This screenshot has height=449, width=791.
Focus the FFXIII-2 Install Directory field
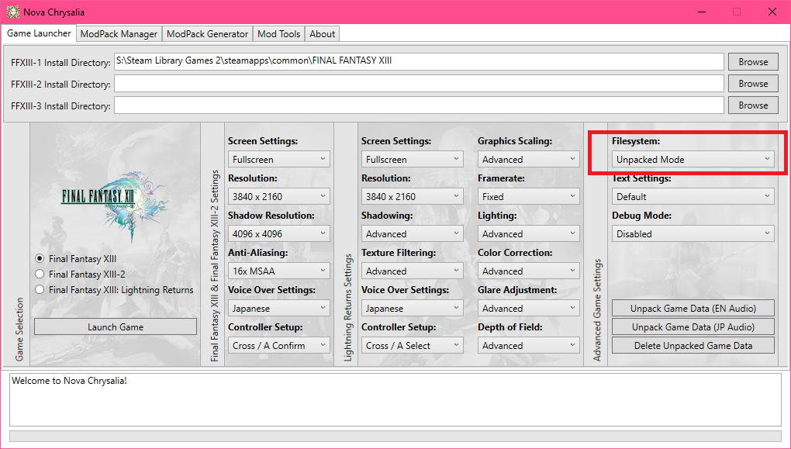pos(419,84)
